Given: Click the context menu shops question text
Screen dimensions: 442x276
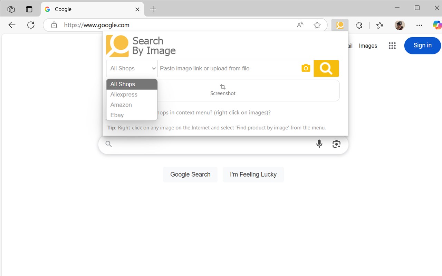Looking at the screenshot, I should click(x=214, y=112).
